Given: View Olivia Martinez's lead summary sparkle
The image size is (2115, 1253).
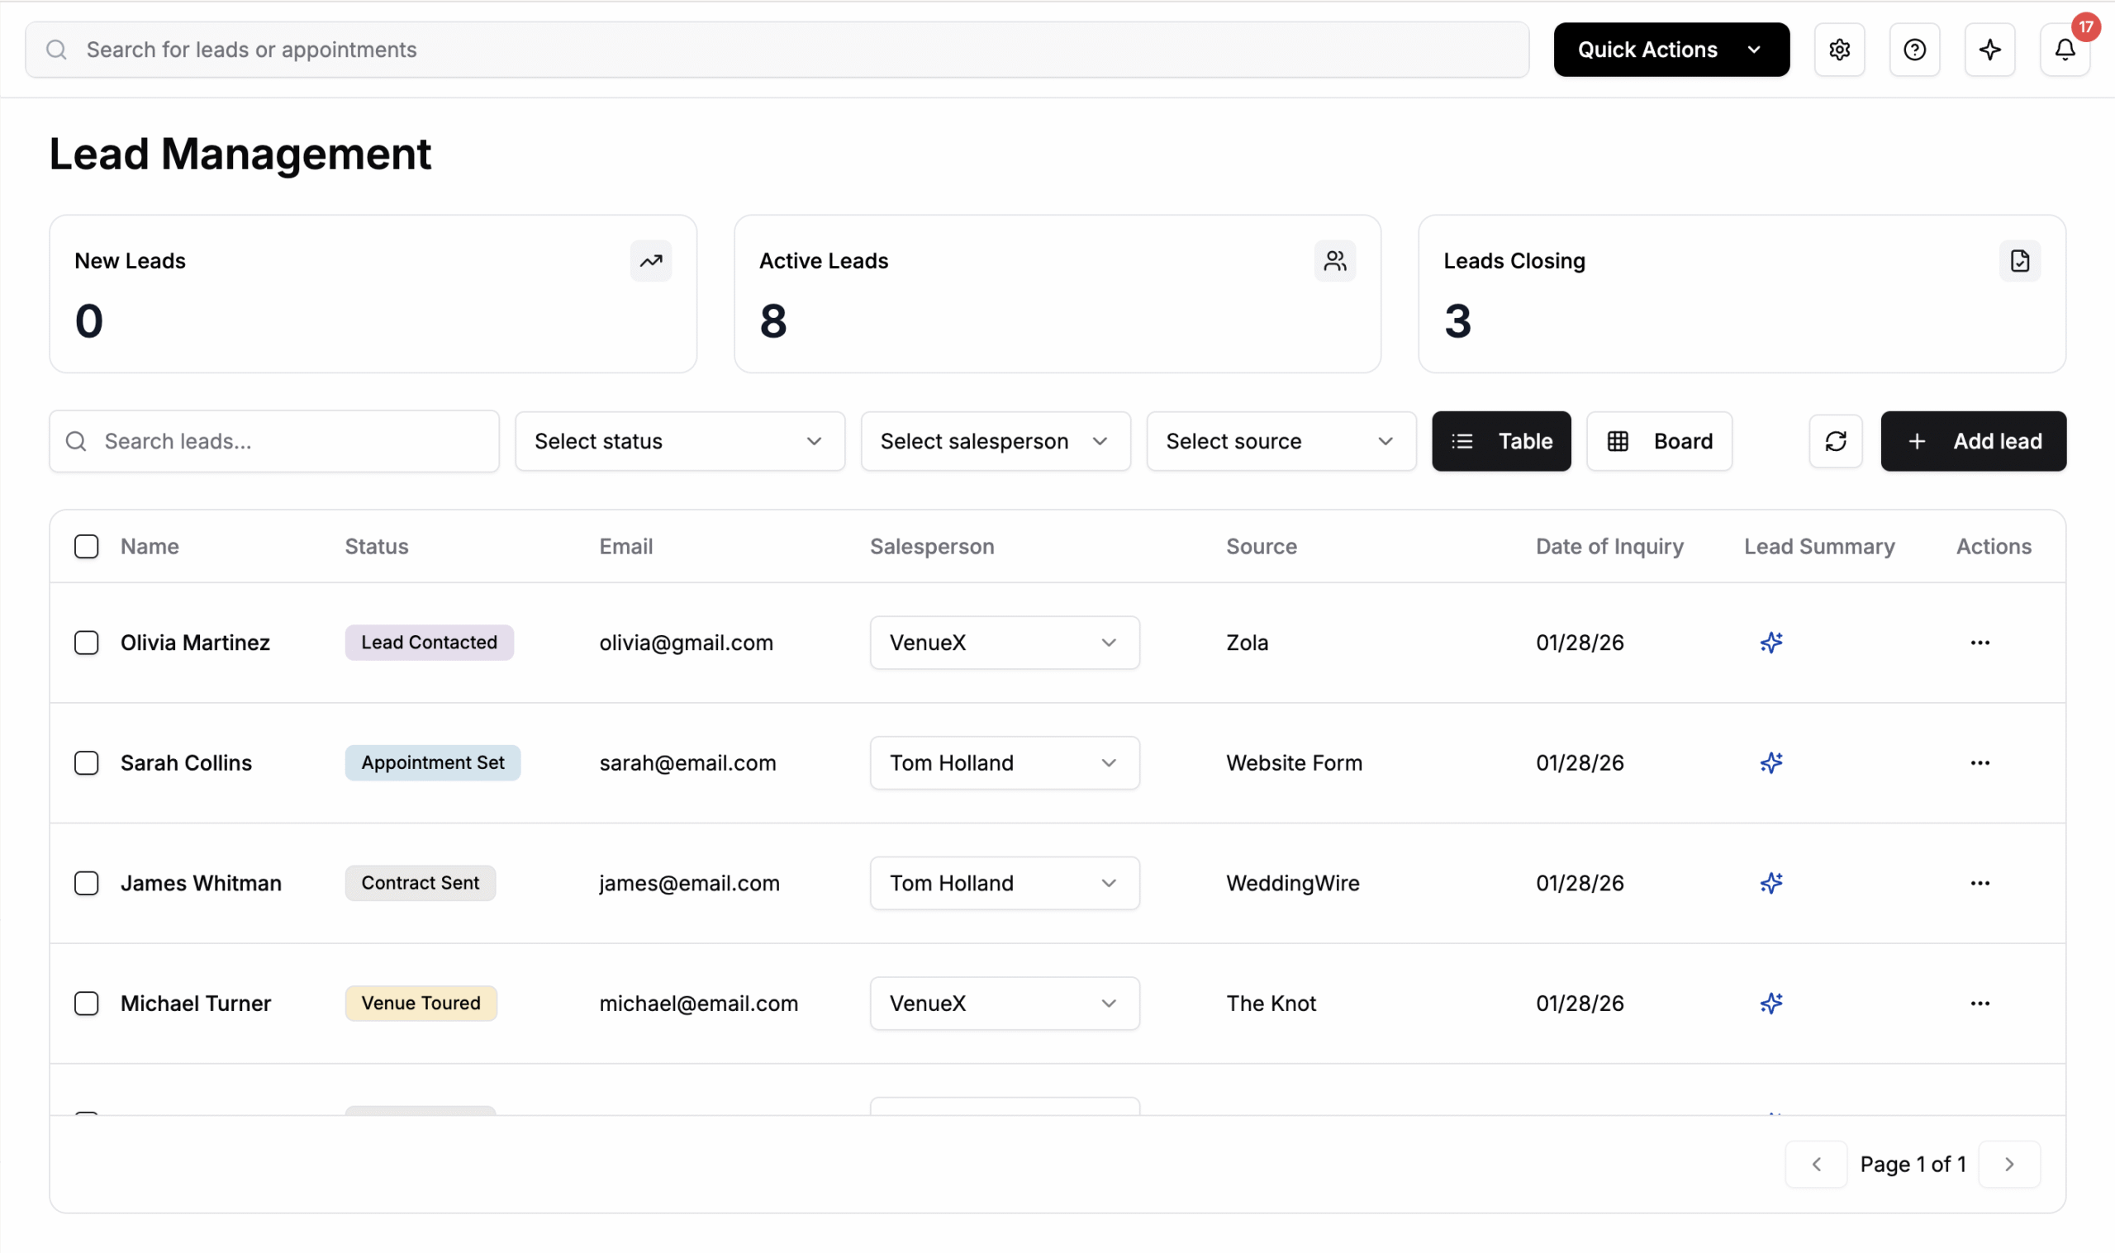Looking at the screenshot, I should click(1770, 643).
